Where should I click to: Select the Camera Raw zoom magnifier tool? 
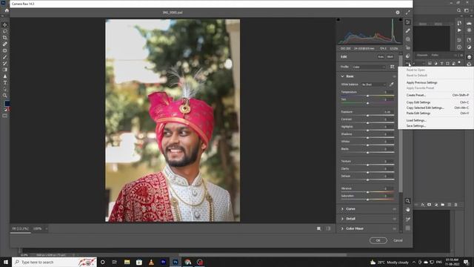408,201
